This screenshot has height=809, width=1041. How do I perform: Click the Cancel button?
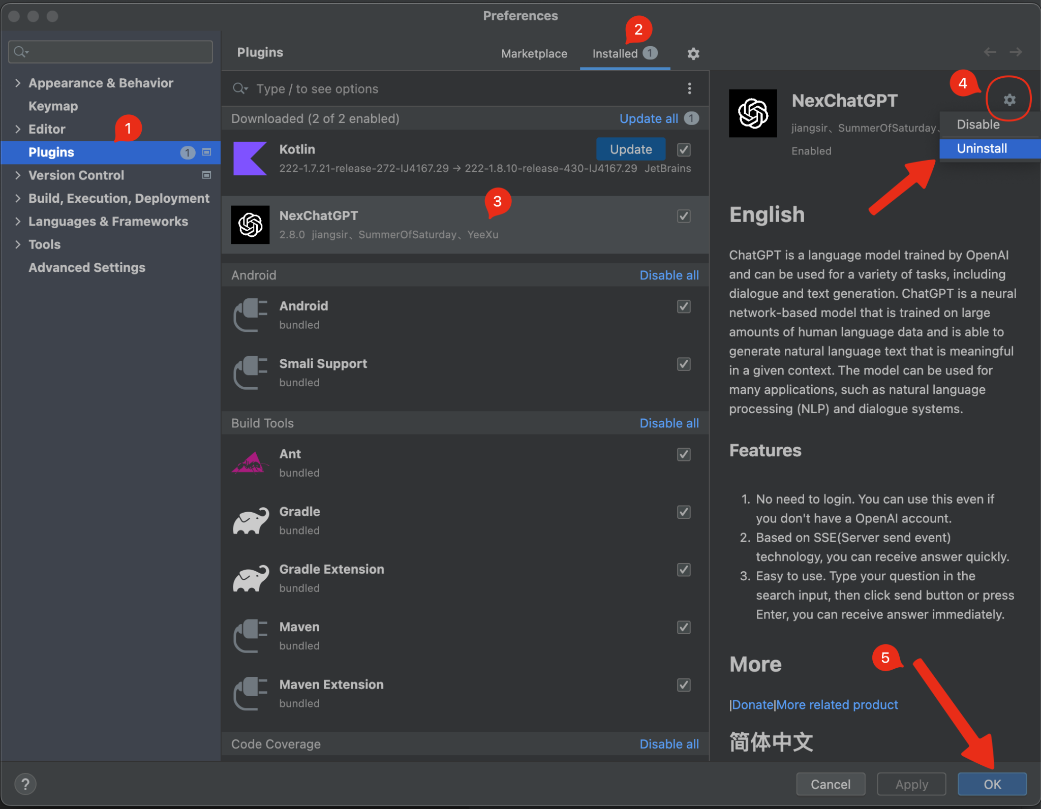[x=831, y=784]
